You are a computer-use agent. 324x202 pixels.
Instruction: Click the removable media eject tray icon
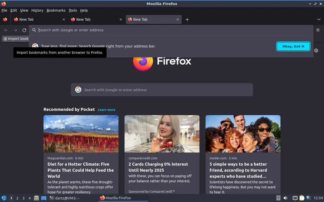click(278, 198)
